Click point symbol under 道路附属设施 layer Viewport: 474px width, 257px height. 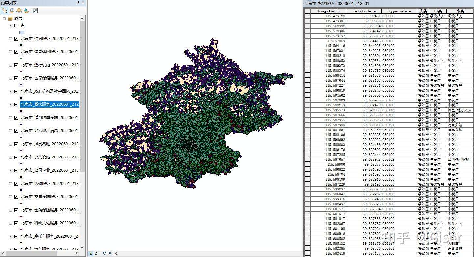coord(21,124)
